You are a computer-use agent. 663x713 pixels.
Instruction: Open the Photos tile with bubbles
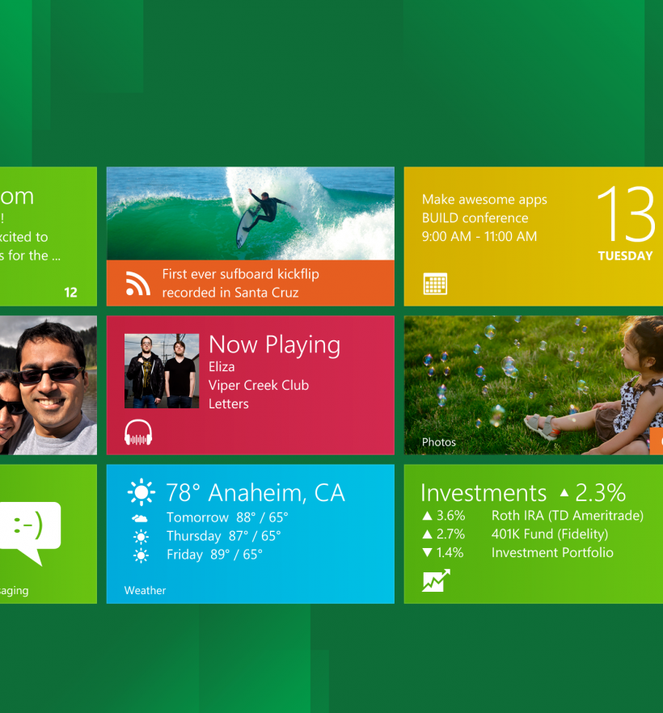pos(533,385)
